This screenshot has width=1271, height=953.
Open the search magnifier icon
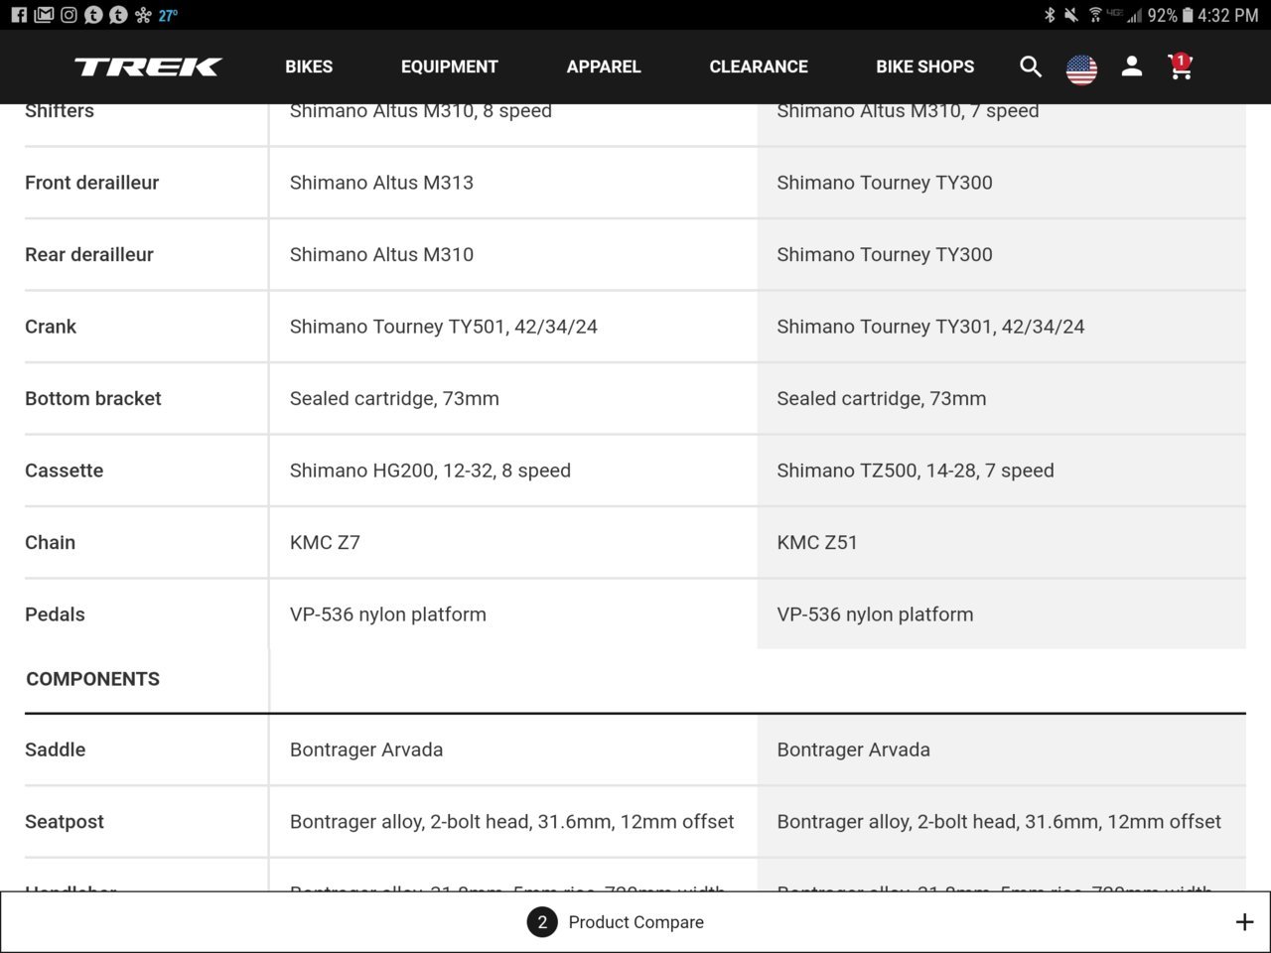[x=1031, y=67]
